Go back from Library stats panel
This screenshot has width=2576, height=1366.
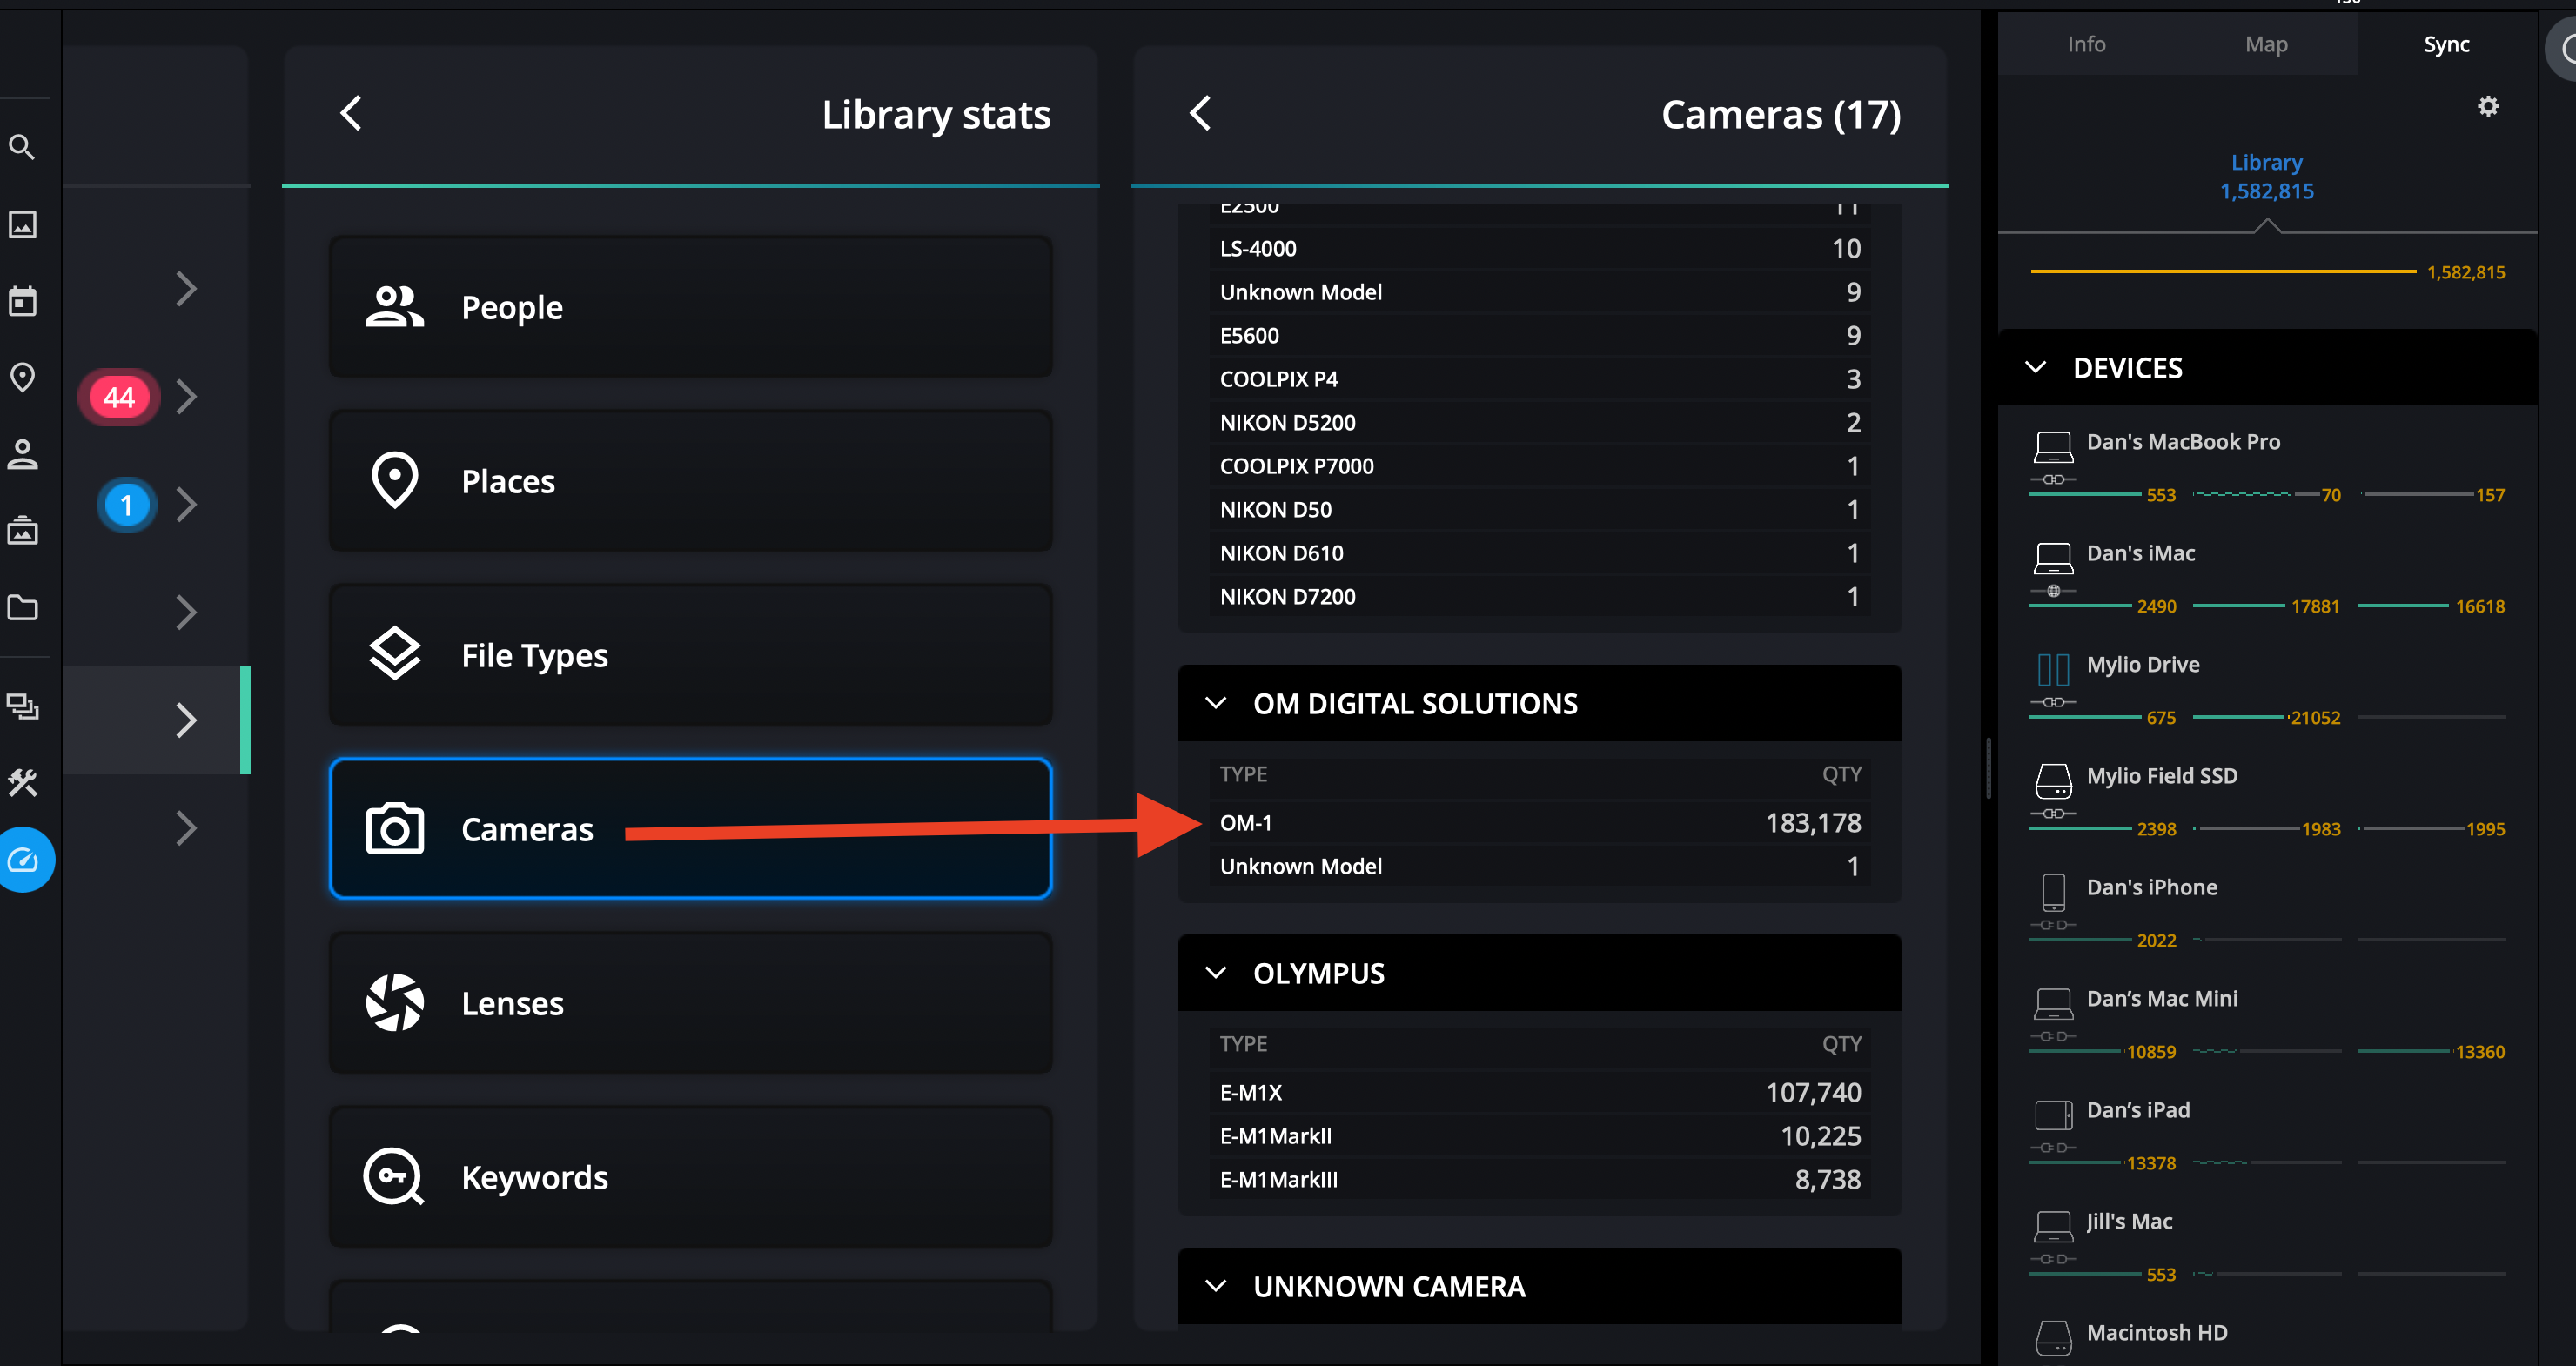(x=351, y=113)
